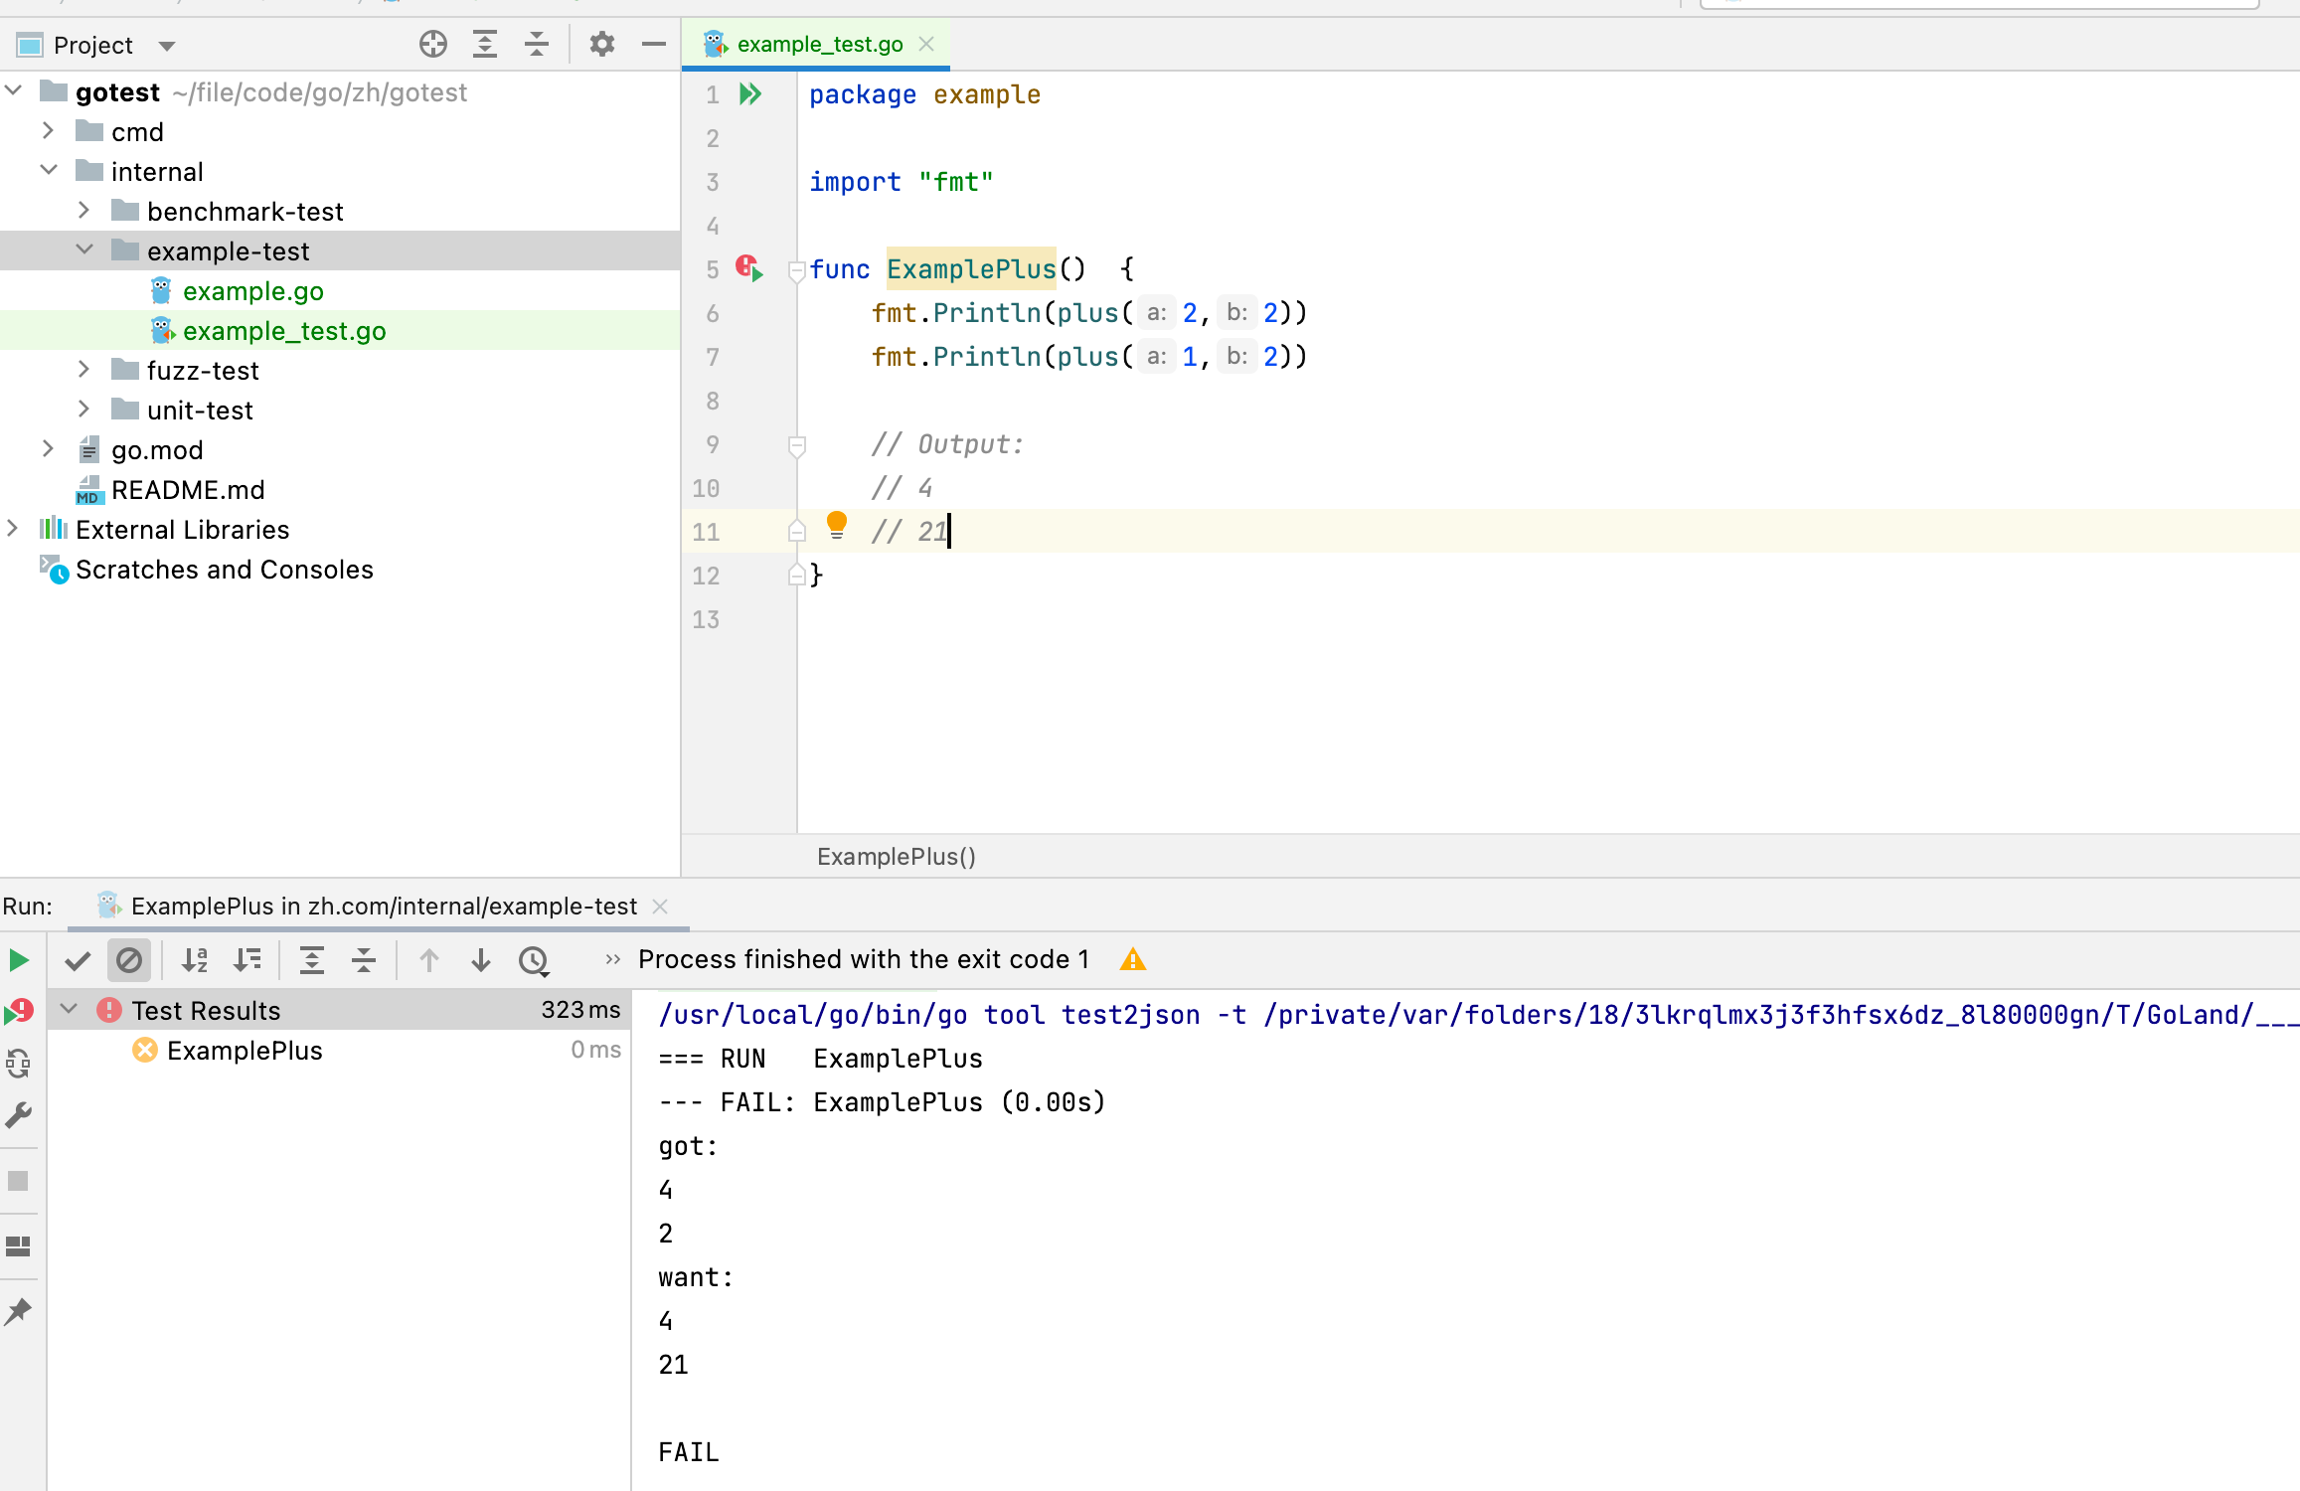Screen dimensions: 2300x1491
Task: Click the project settings gear icon
Action: 600,44
